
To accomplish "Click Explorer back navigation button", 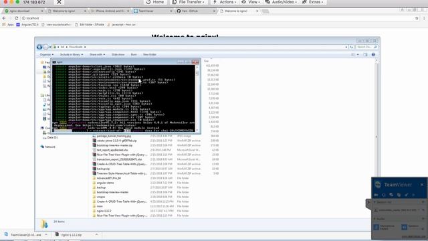I will (x=39, y=47).
